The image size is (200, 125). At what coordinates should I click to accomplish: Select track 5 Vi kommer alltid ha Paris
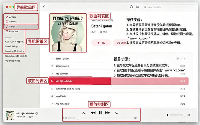pos(119,89)
